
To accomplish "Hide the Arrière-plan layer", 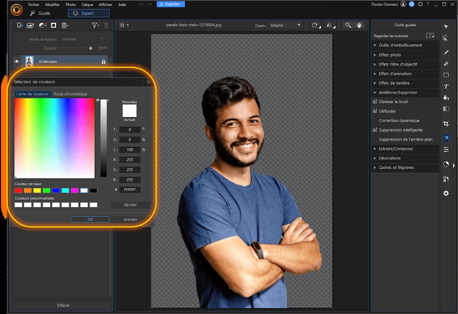I will click(16, 61).
